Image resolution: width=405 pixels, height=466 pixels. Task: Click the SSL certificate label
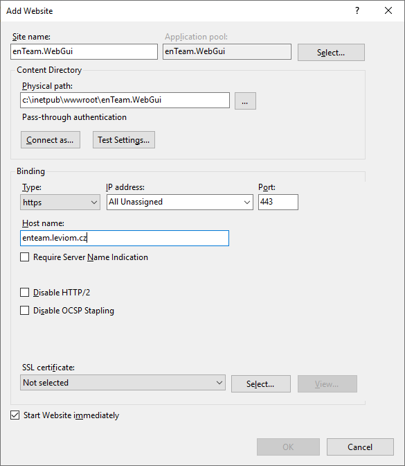(x=48, y=368)
